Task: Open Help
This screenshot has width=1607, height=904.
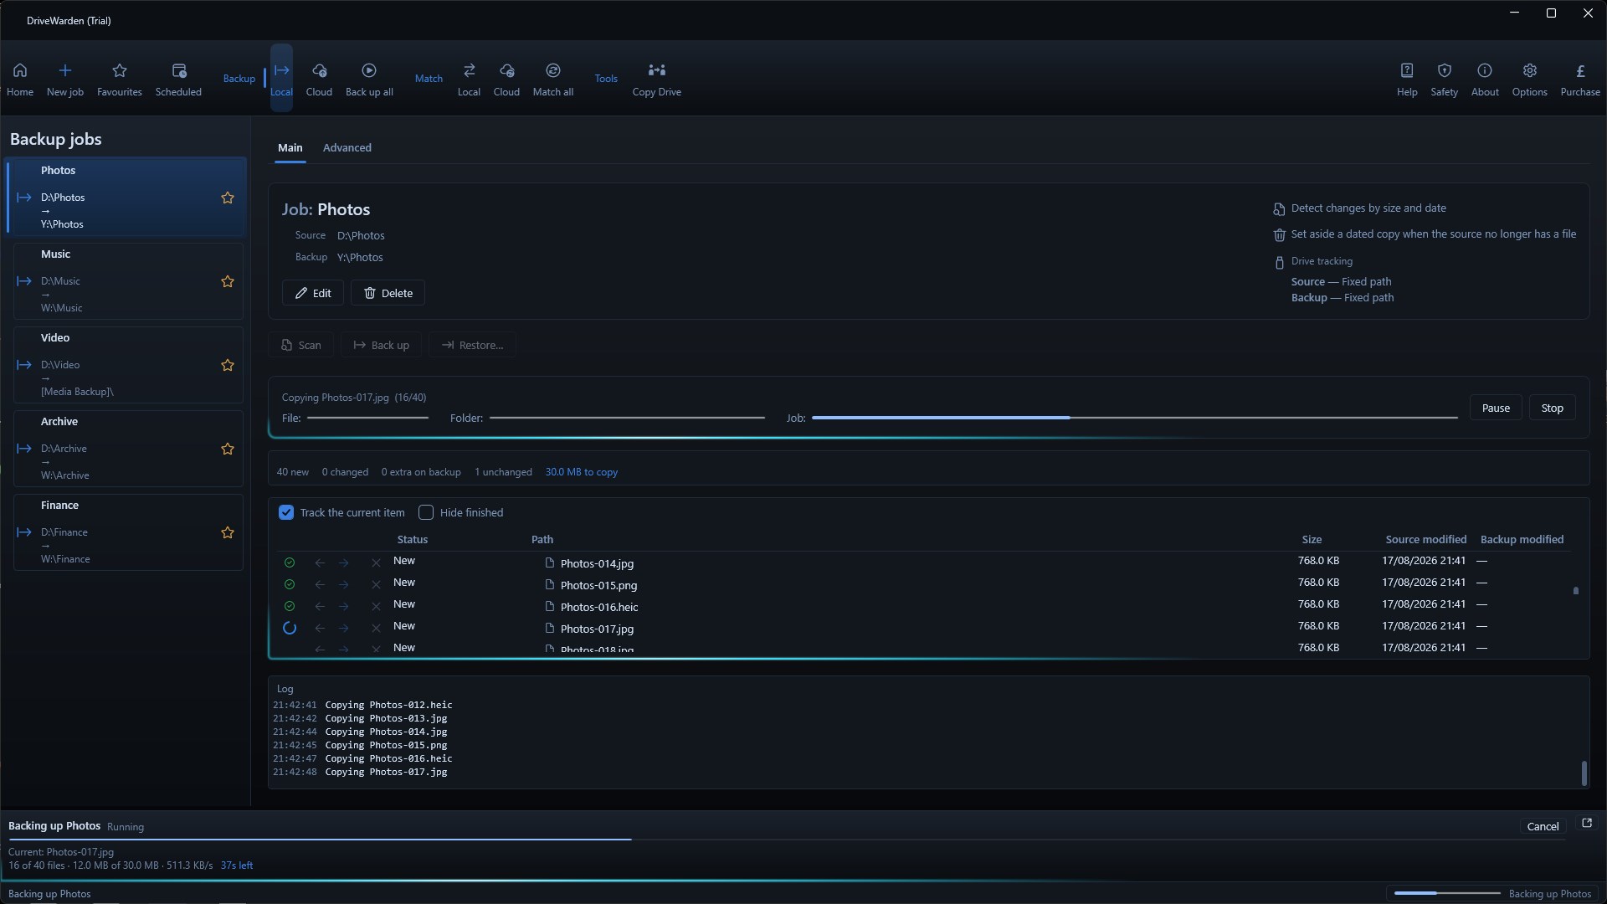Action: [x=1407, y=80]
